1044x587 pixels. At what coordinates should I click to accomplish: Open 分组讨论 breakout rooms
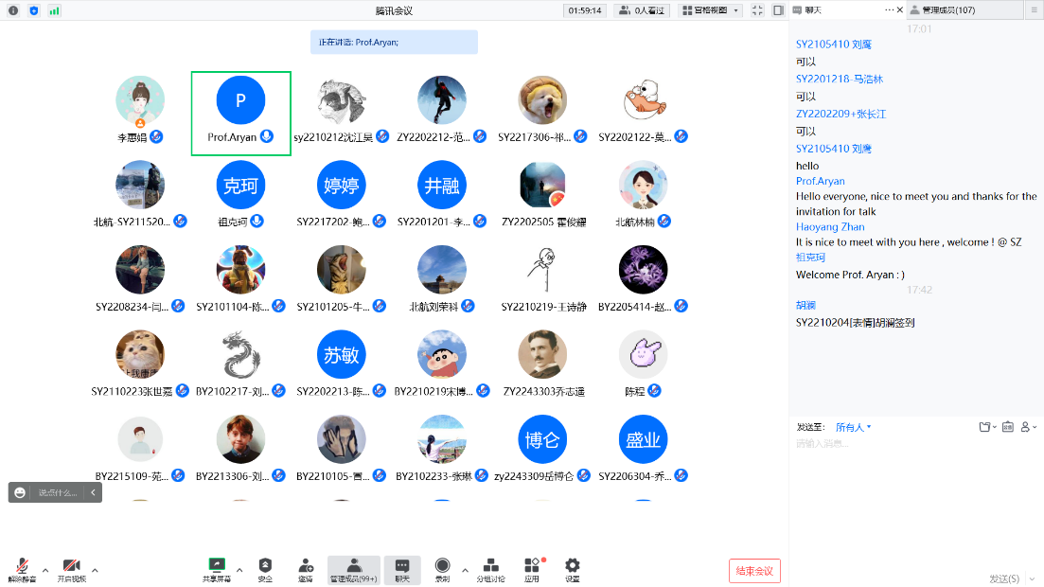point(490,566)
